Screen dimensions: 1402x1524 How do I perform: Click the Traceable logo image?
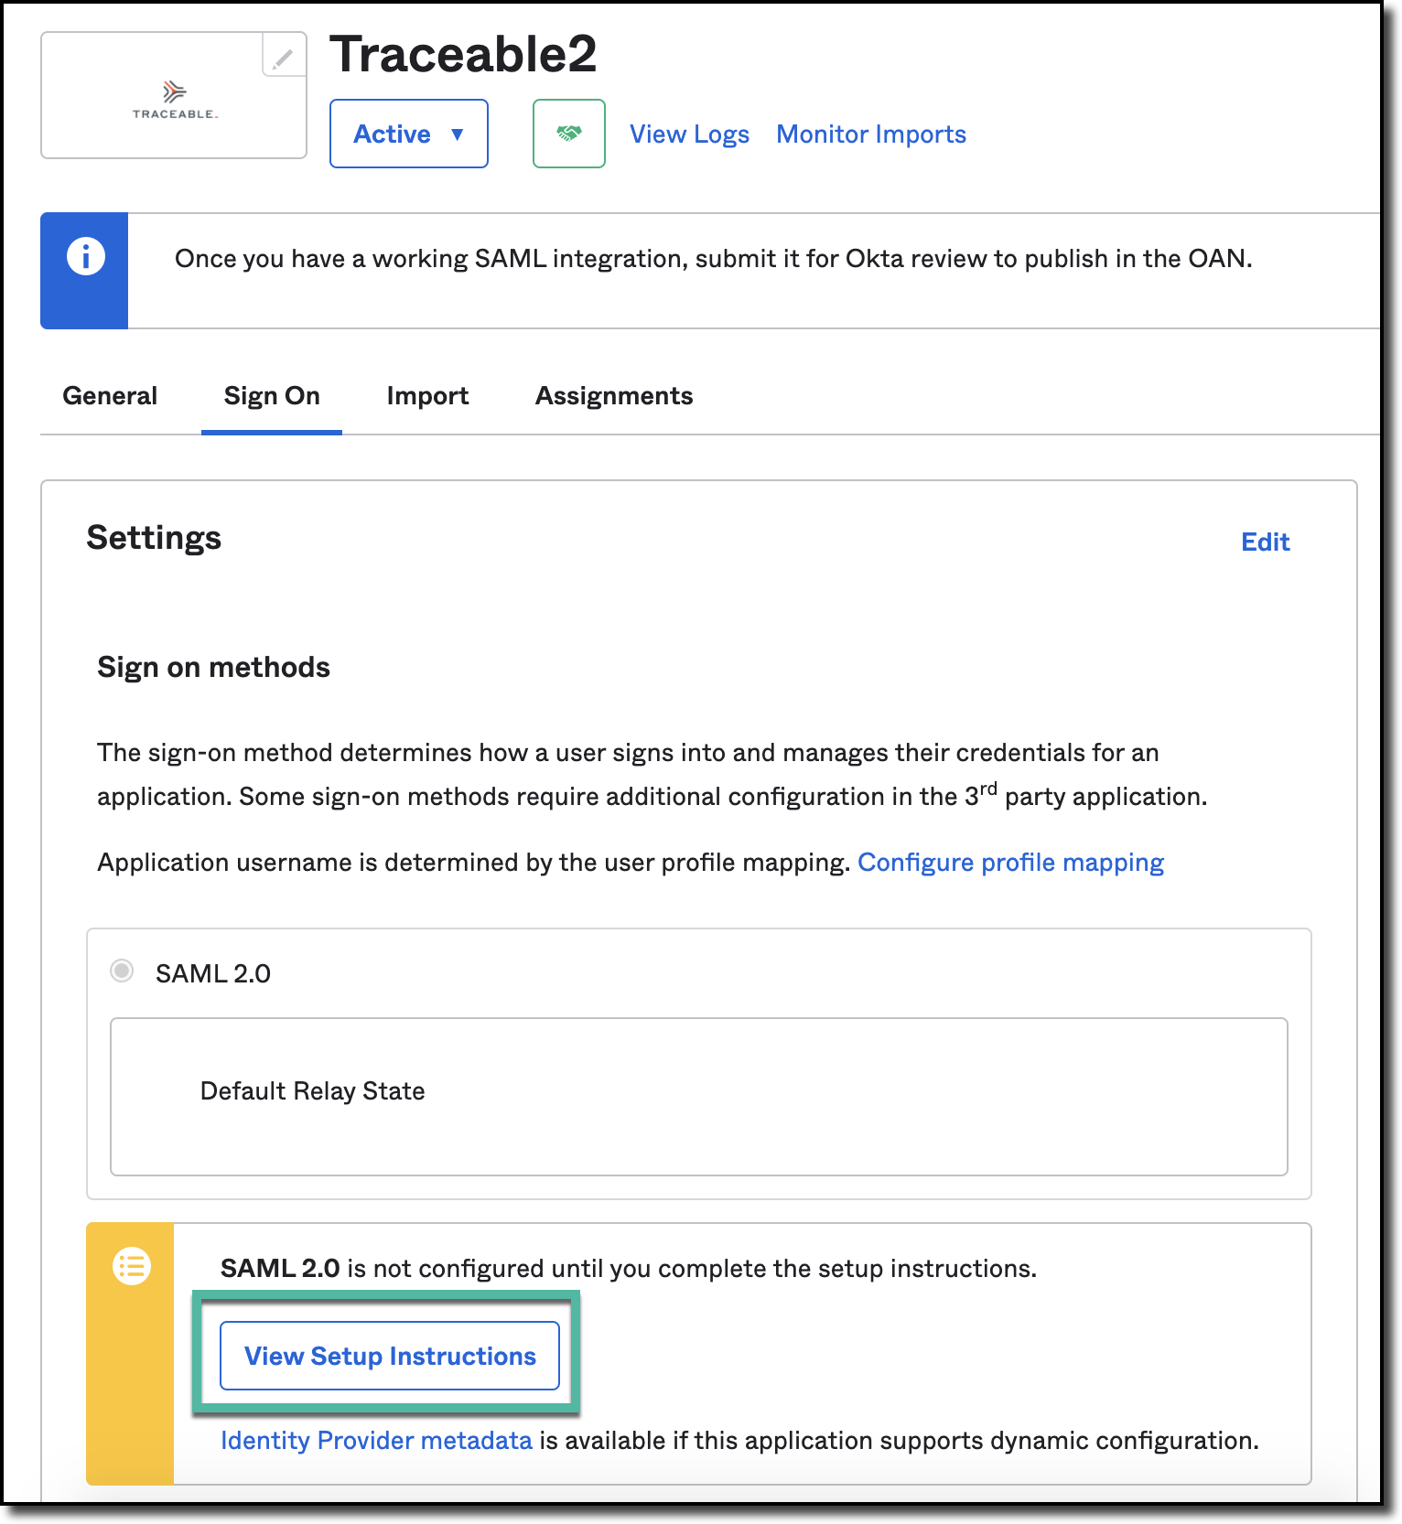click(x=174, y=100)
